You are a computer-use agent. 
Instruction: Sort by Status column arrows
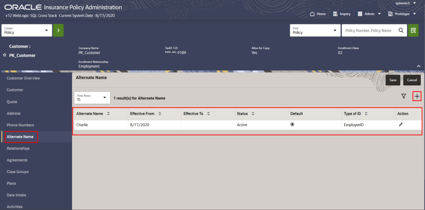tap(253, 113)
